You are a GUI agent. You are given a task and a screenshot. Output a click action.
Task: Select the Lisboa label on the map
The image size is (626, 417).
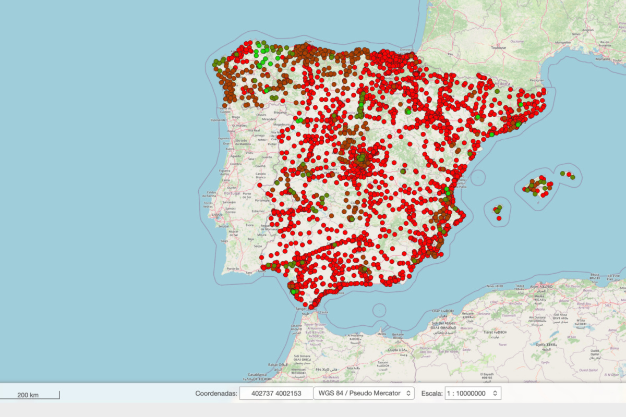(x=217, y=214)
